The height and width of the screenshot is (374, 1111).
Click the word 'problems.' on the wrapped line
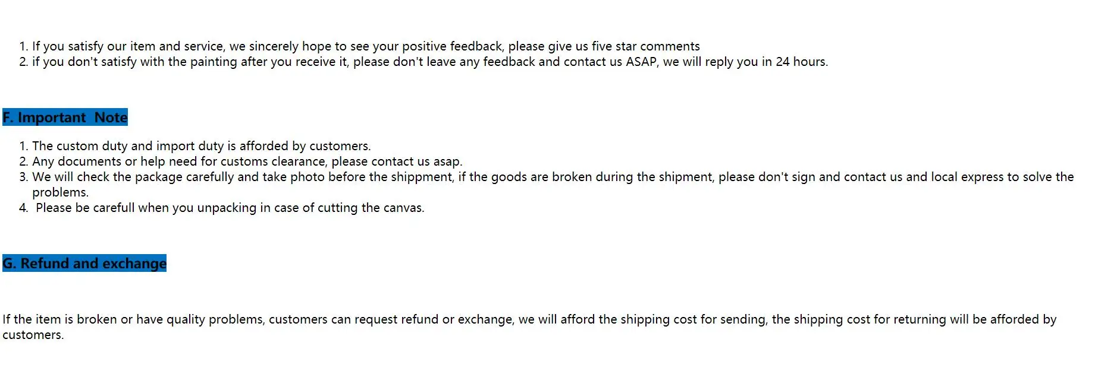coord(61,192)
